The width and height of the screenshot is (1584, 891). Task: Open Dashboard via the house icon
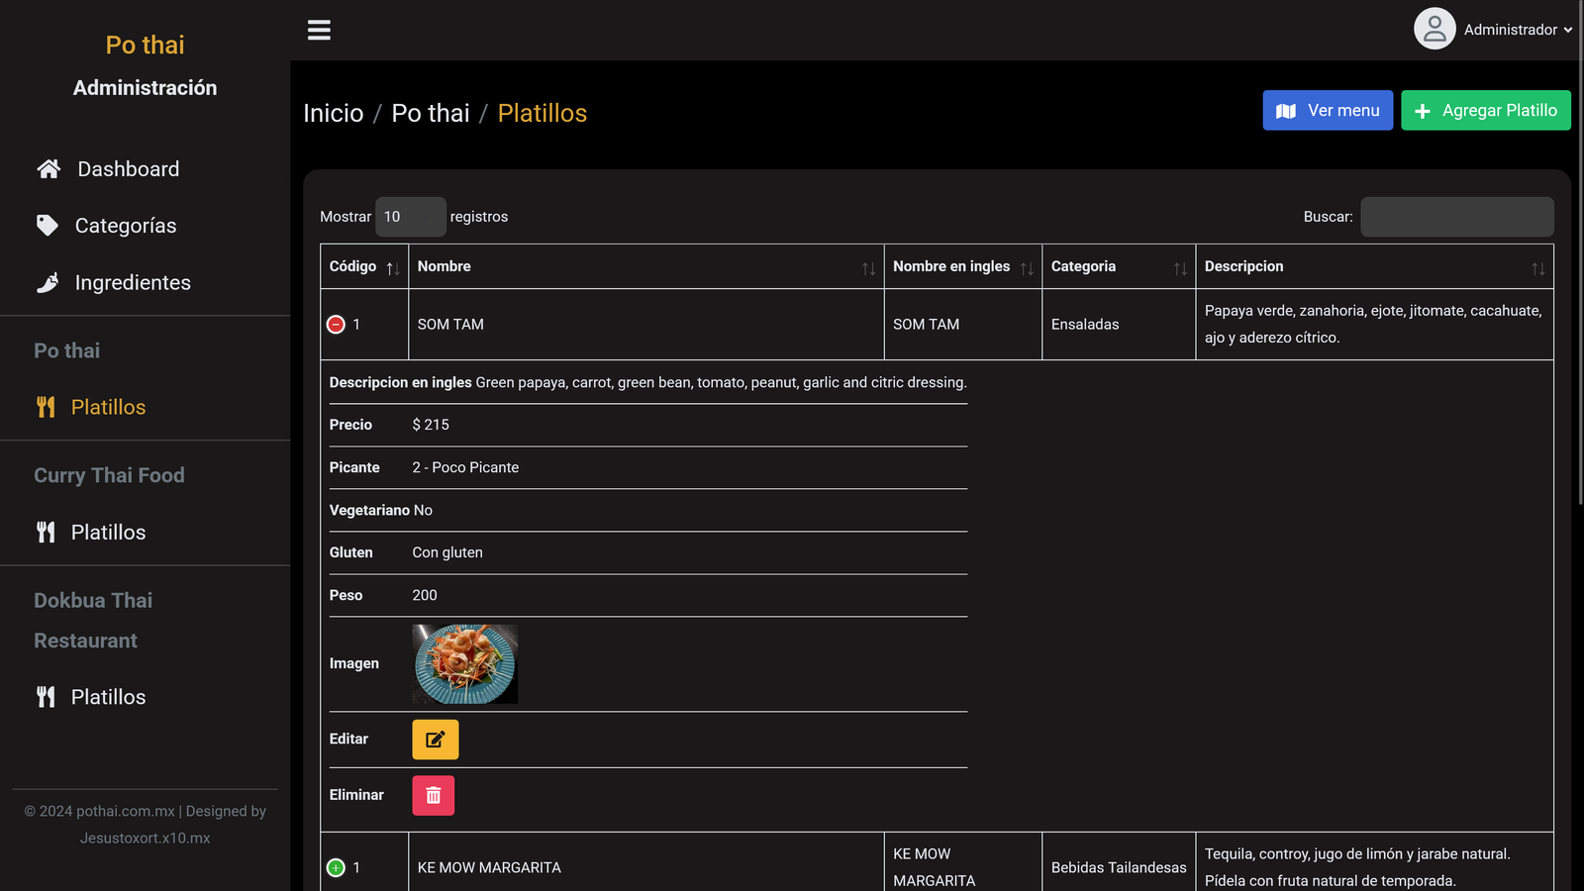49,169
